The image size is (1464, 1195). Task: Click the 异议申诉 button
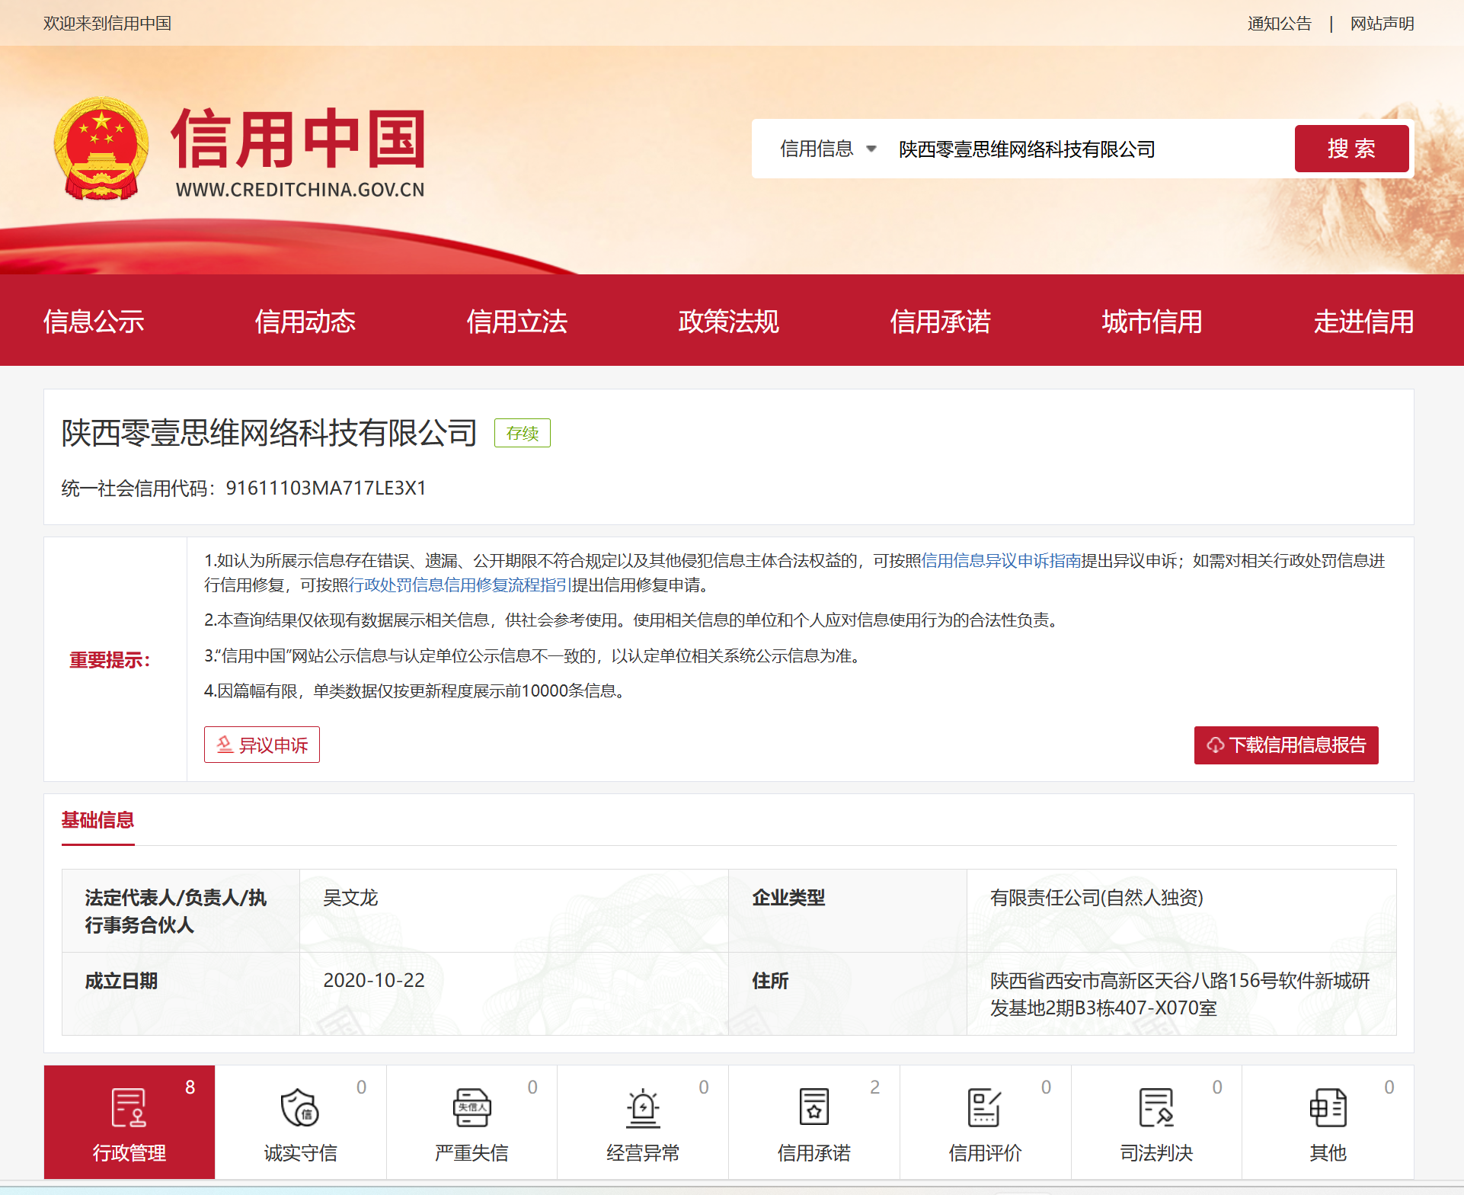click(262, 745)
